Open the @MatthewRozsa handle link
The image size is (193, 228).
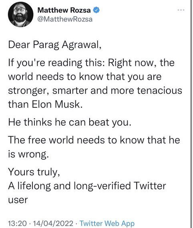pos(65,19)
